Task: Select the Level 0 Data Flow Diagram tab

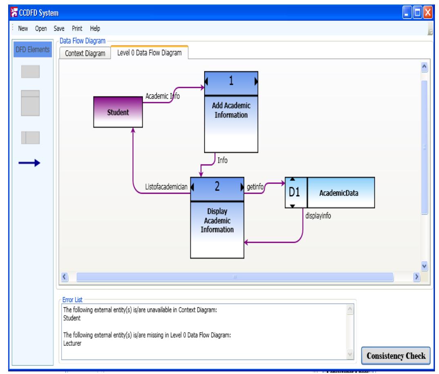Action: pyautogui.click(x=149, y=53)
